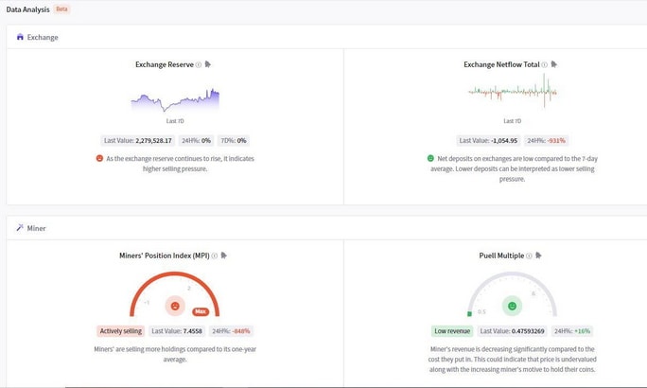Click alert bell icon next to Exchange Netflow Total
The image size is (647, 388).
[x=554, y=64]
